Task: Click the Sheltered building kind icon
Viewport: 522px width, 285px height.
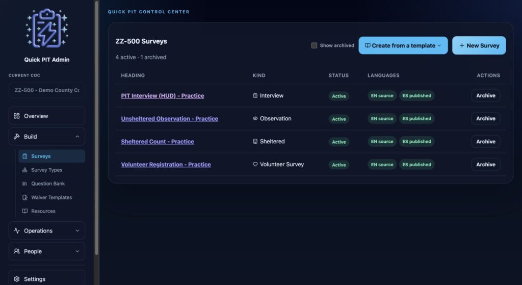Action: 255,142
